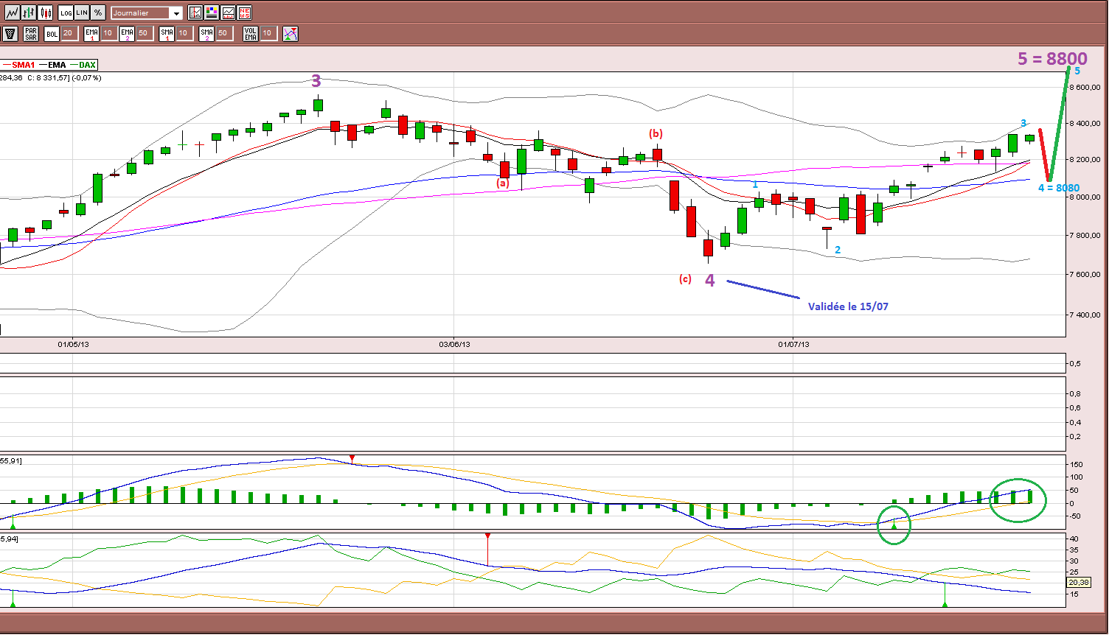Viewport: 1109px width, 635px height.
Task: Toggle the BOL Bollinger bands indicator
Action: tap(52, 33)
